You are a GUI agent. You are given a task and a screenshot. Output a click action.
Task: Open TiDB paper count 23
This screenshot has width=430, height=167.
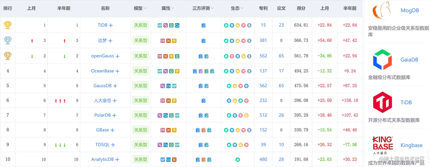(x=281, y=25)
